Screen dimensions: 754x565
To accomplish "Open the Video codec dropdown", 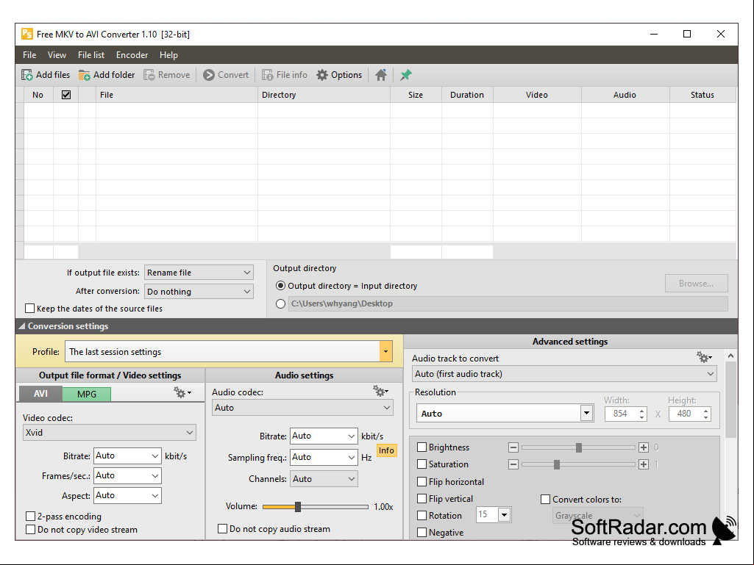I will [x=110, y=433].
